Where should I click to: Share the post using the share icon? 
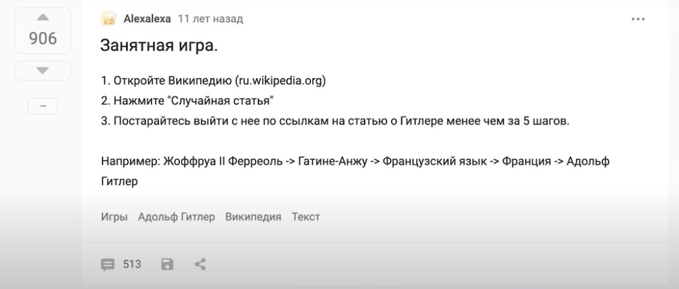(x=200, y=264)
